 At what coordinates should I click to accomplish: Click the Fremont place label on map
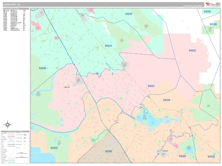pos(165,151)
